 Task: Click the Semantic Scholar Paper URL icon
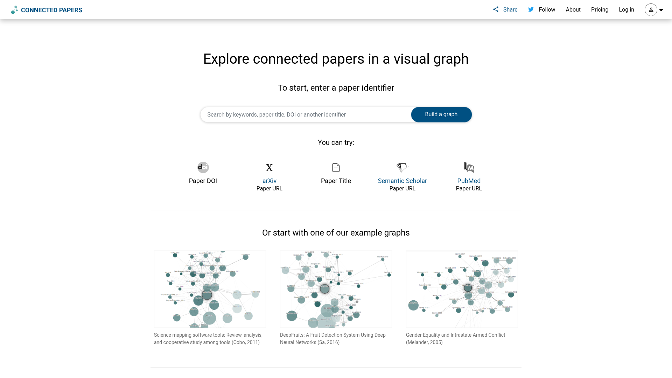(x=402, y=167)
